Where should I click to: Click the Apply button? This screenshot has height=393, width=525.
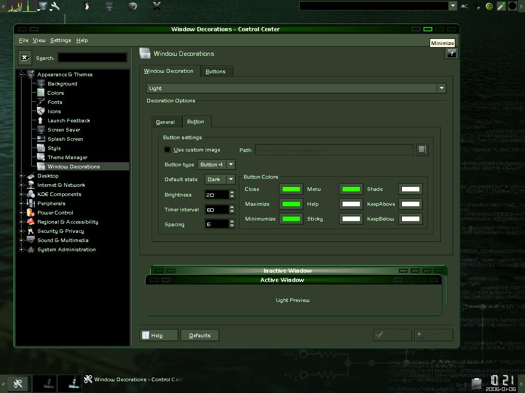[x=392, y=335]
